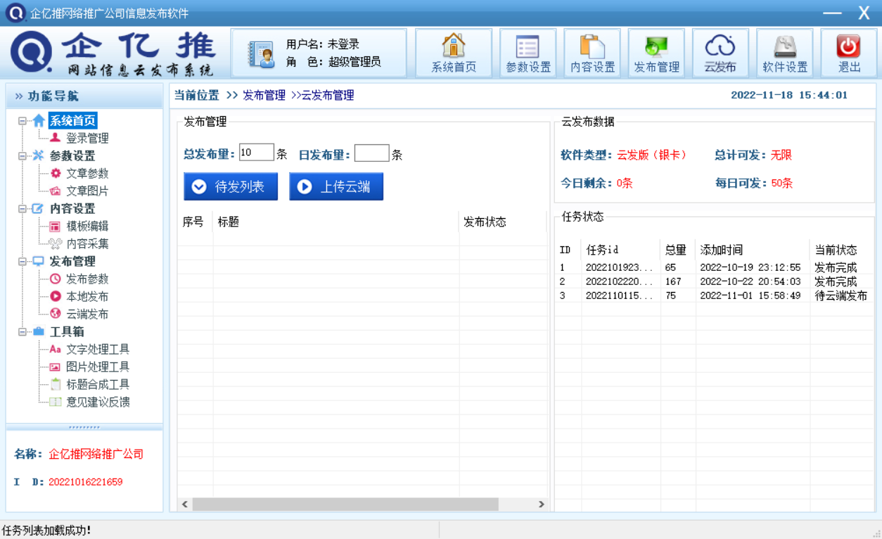The image size is (882, 539).
Task: Collapse the 参数设置 tree node
Action: (23, 156)
